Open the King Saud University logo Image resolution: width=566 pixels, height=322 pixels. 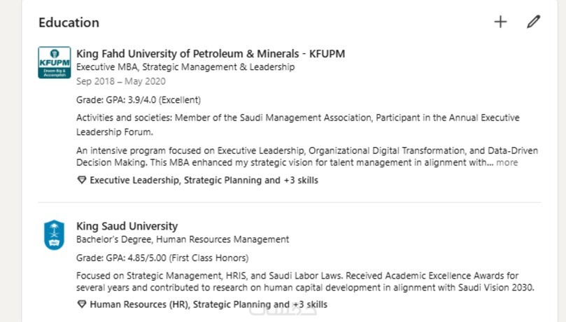pos(54,234)
